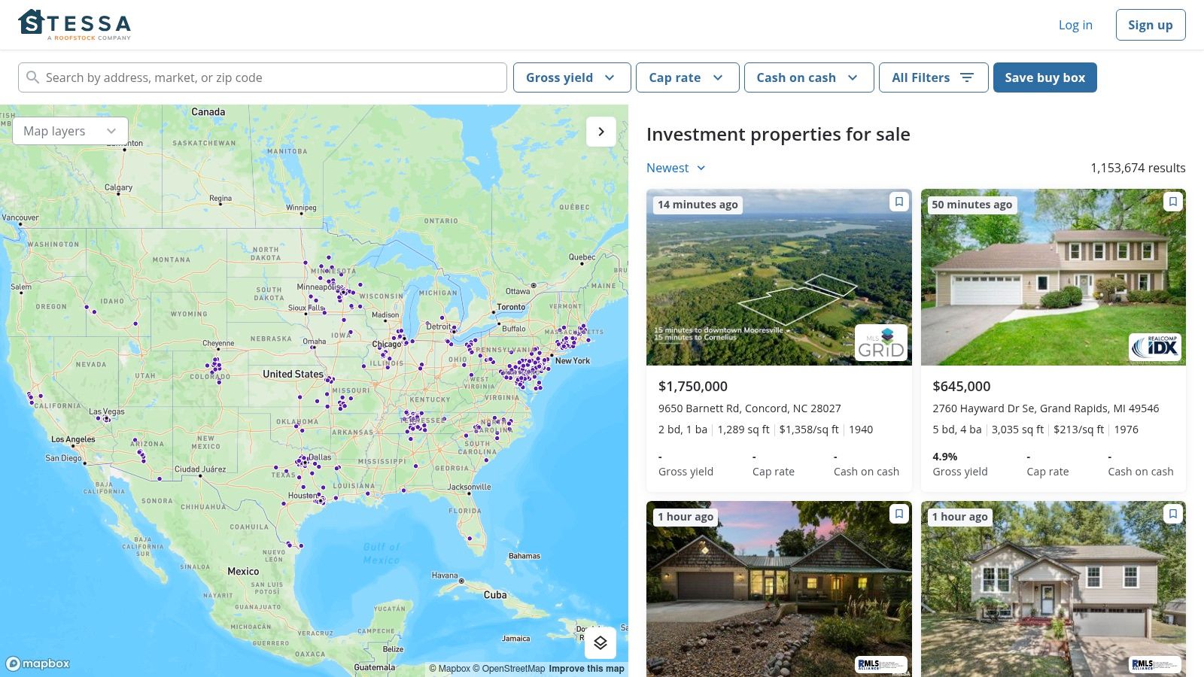Click the Mapbox logo on the map
This screenshot has height=677, width=1204.
(38, 663)
